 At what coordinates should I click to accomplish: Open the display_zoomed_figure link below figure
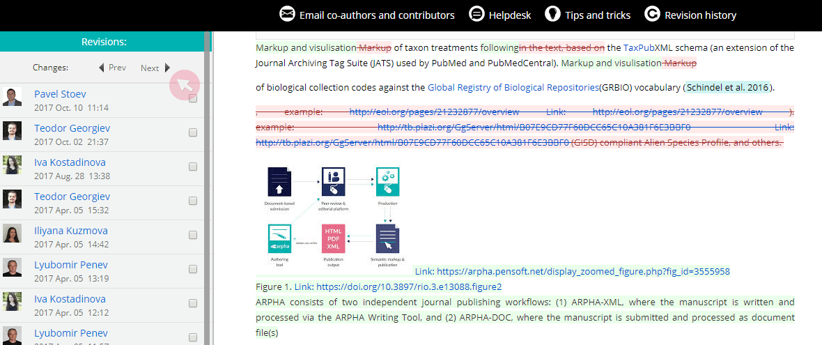572,272
